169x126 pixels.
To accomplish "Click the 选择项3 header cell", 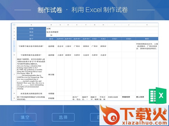I will 77,39.
